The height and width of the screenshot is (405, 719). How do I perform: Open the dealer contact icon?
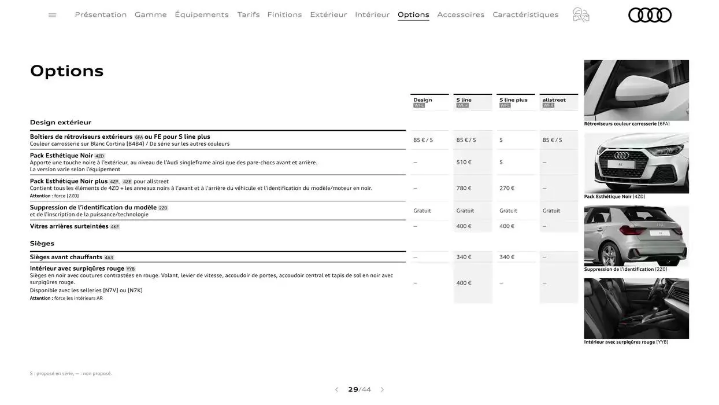coord(581,15)
